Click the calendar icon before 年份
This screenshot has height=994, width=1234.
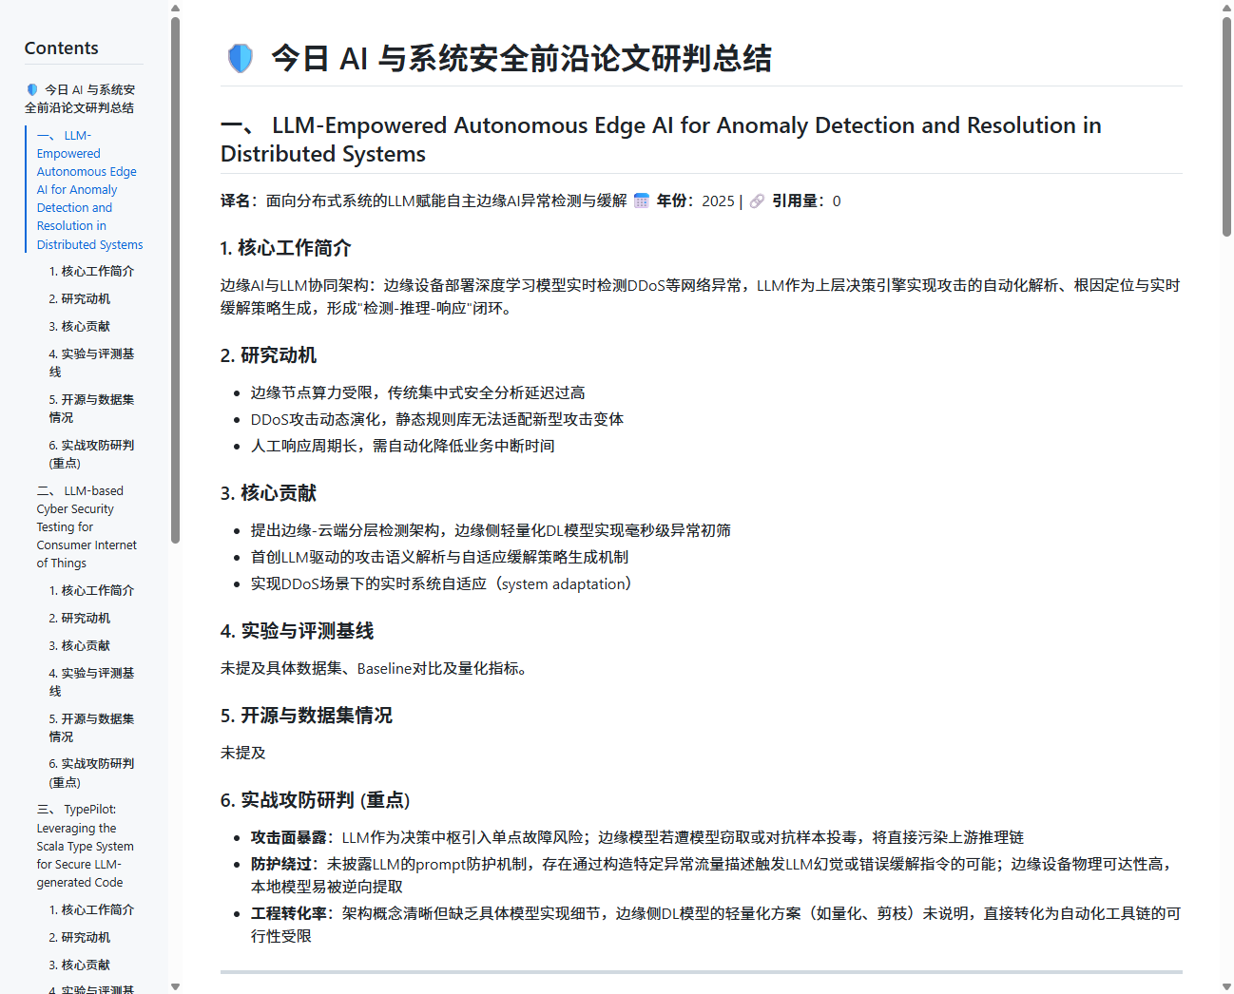tap(642, 201)
